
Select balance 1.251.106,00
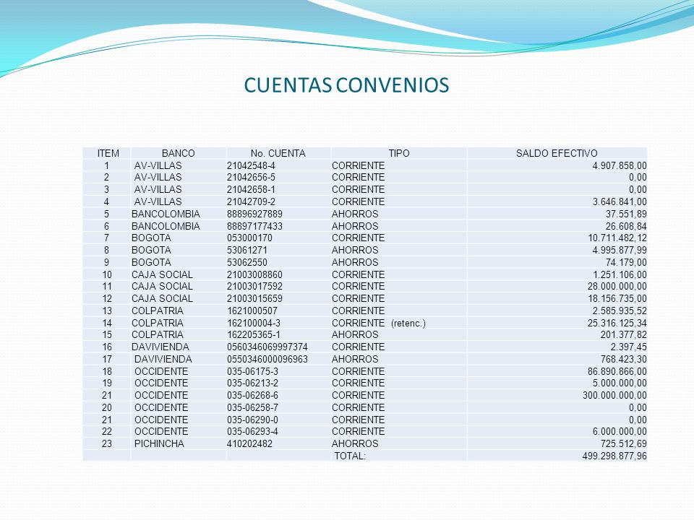(620, 274)
